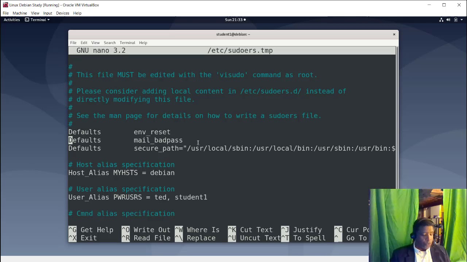Click the 'secure_path=' line
This screenshot has height=262, width=467.
pyautogui.click(x=232, y=148)
